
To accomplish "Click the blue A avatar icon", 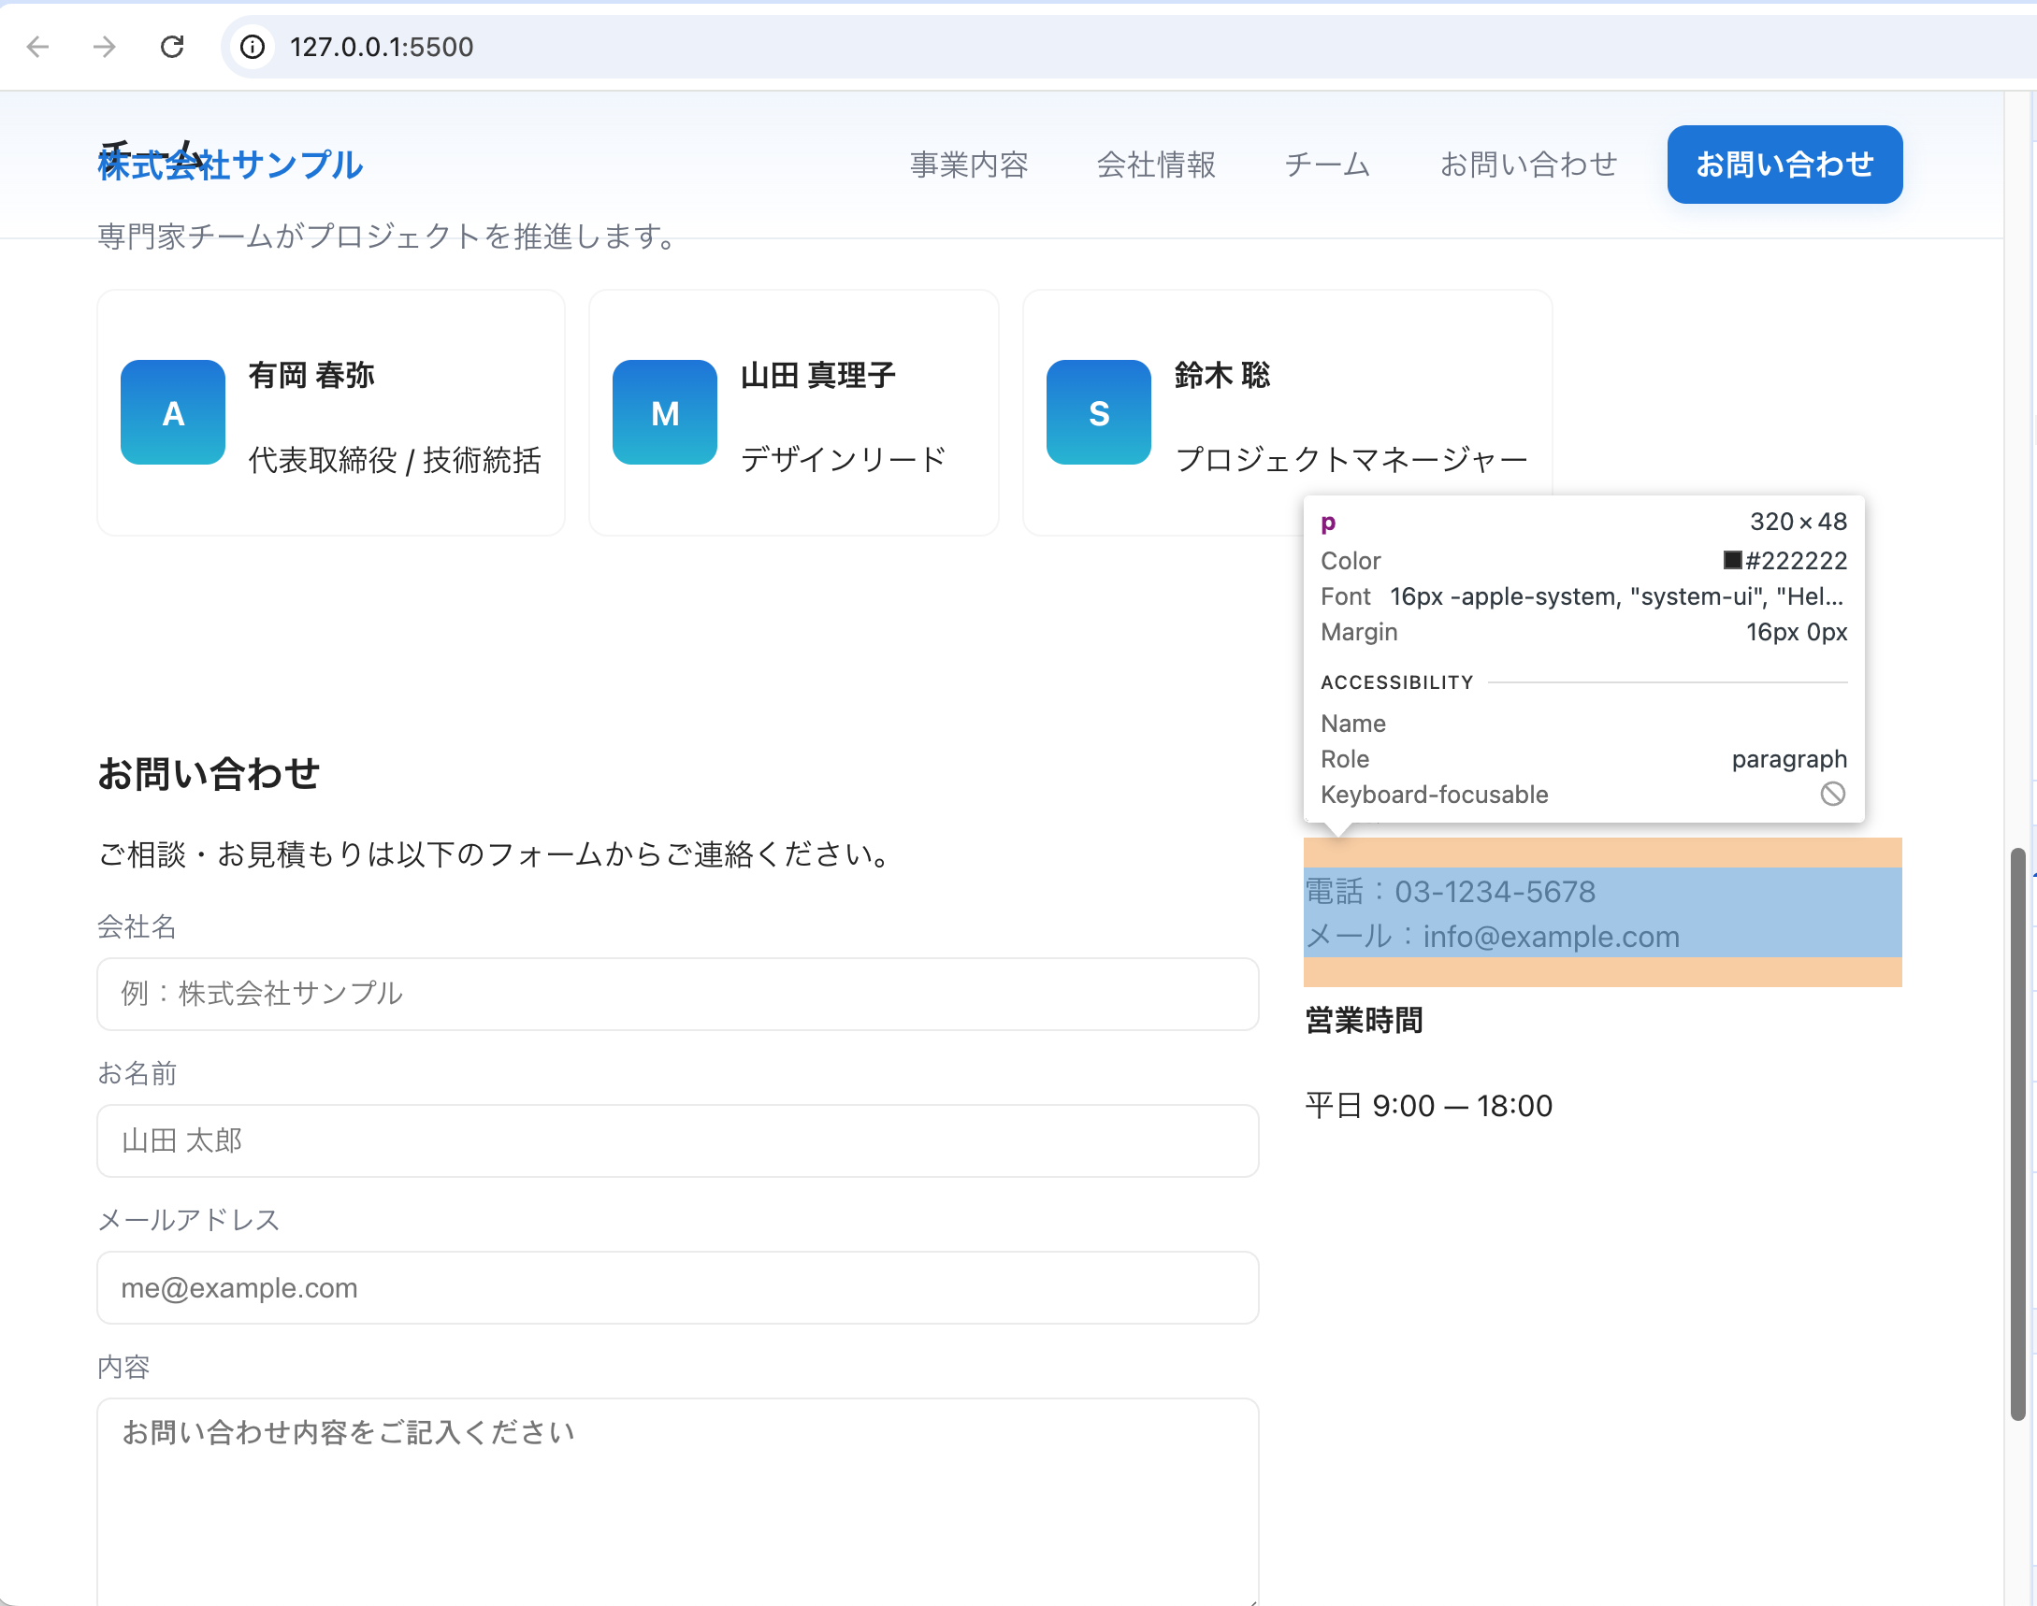I will (x=172, y=412).
